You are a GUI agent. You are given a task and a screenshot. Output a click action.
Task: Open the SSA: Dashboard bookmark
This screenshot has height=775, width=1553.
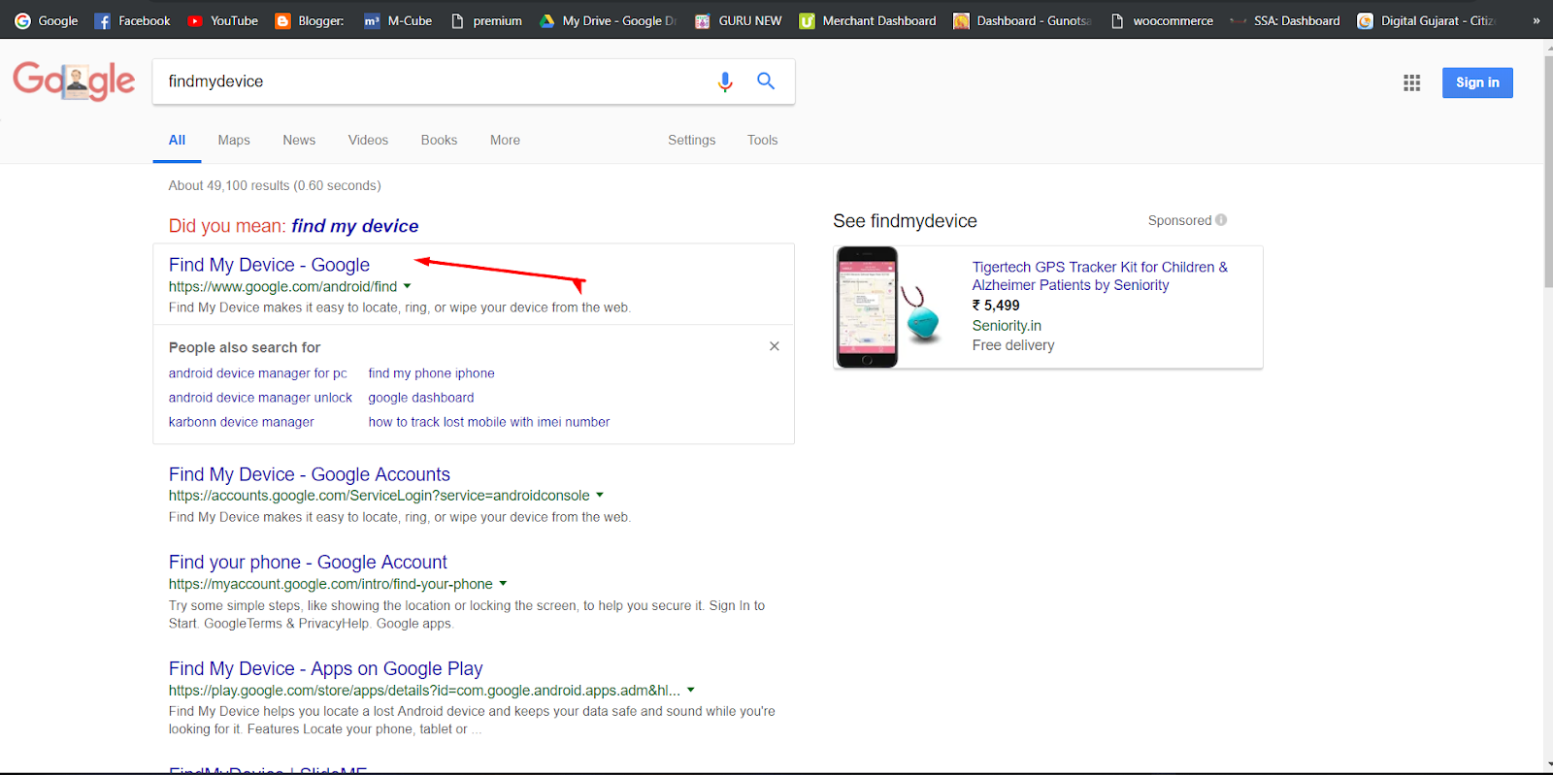click(x=1285, y=20)
